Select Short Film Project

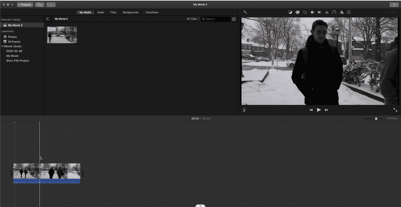18,61
